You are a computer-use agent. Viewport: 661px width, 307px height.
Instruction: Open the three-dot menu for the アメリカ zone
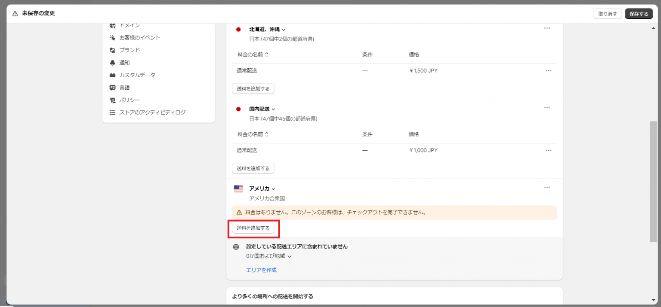(547, 187)
